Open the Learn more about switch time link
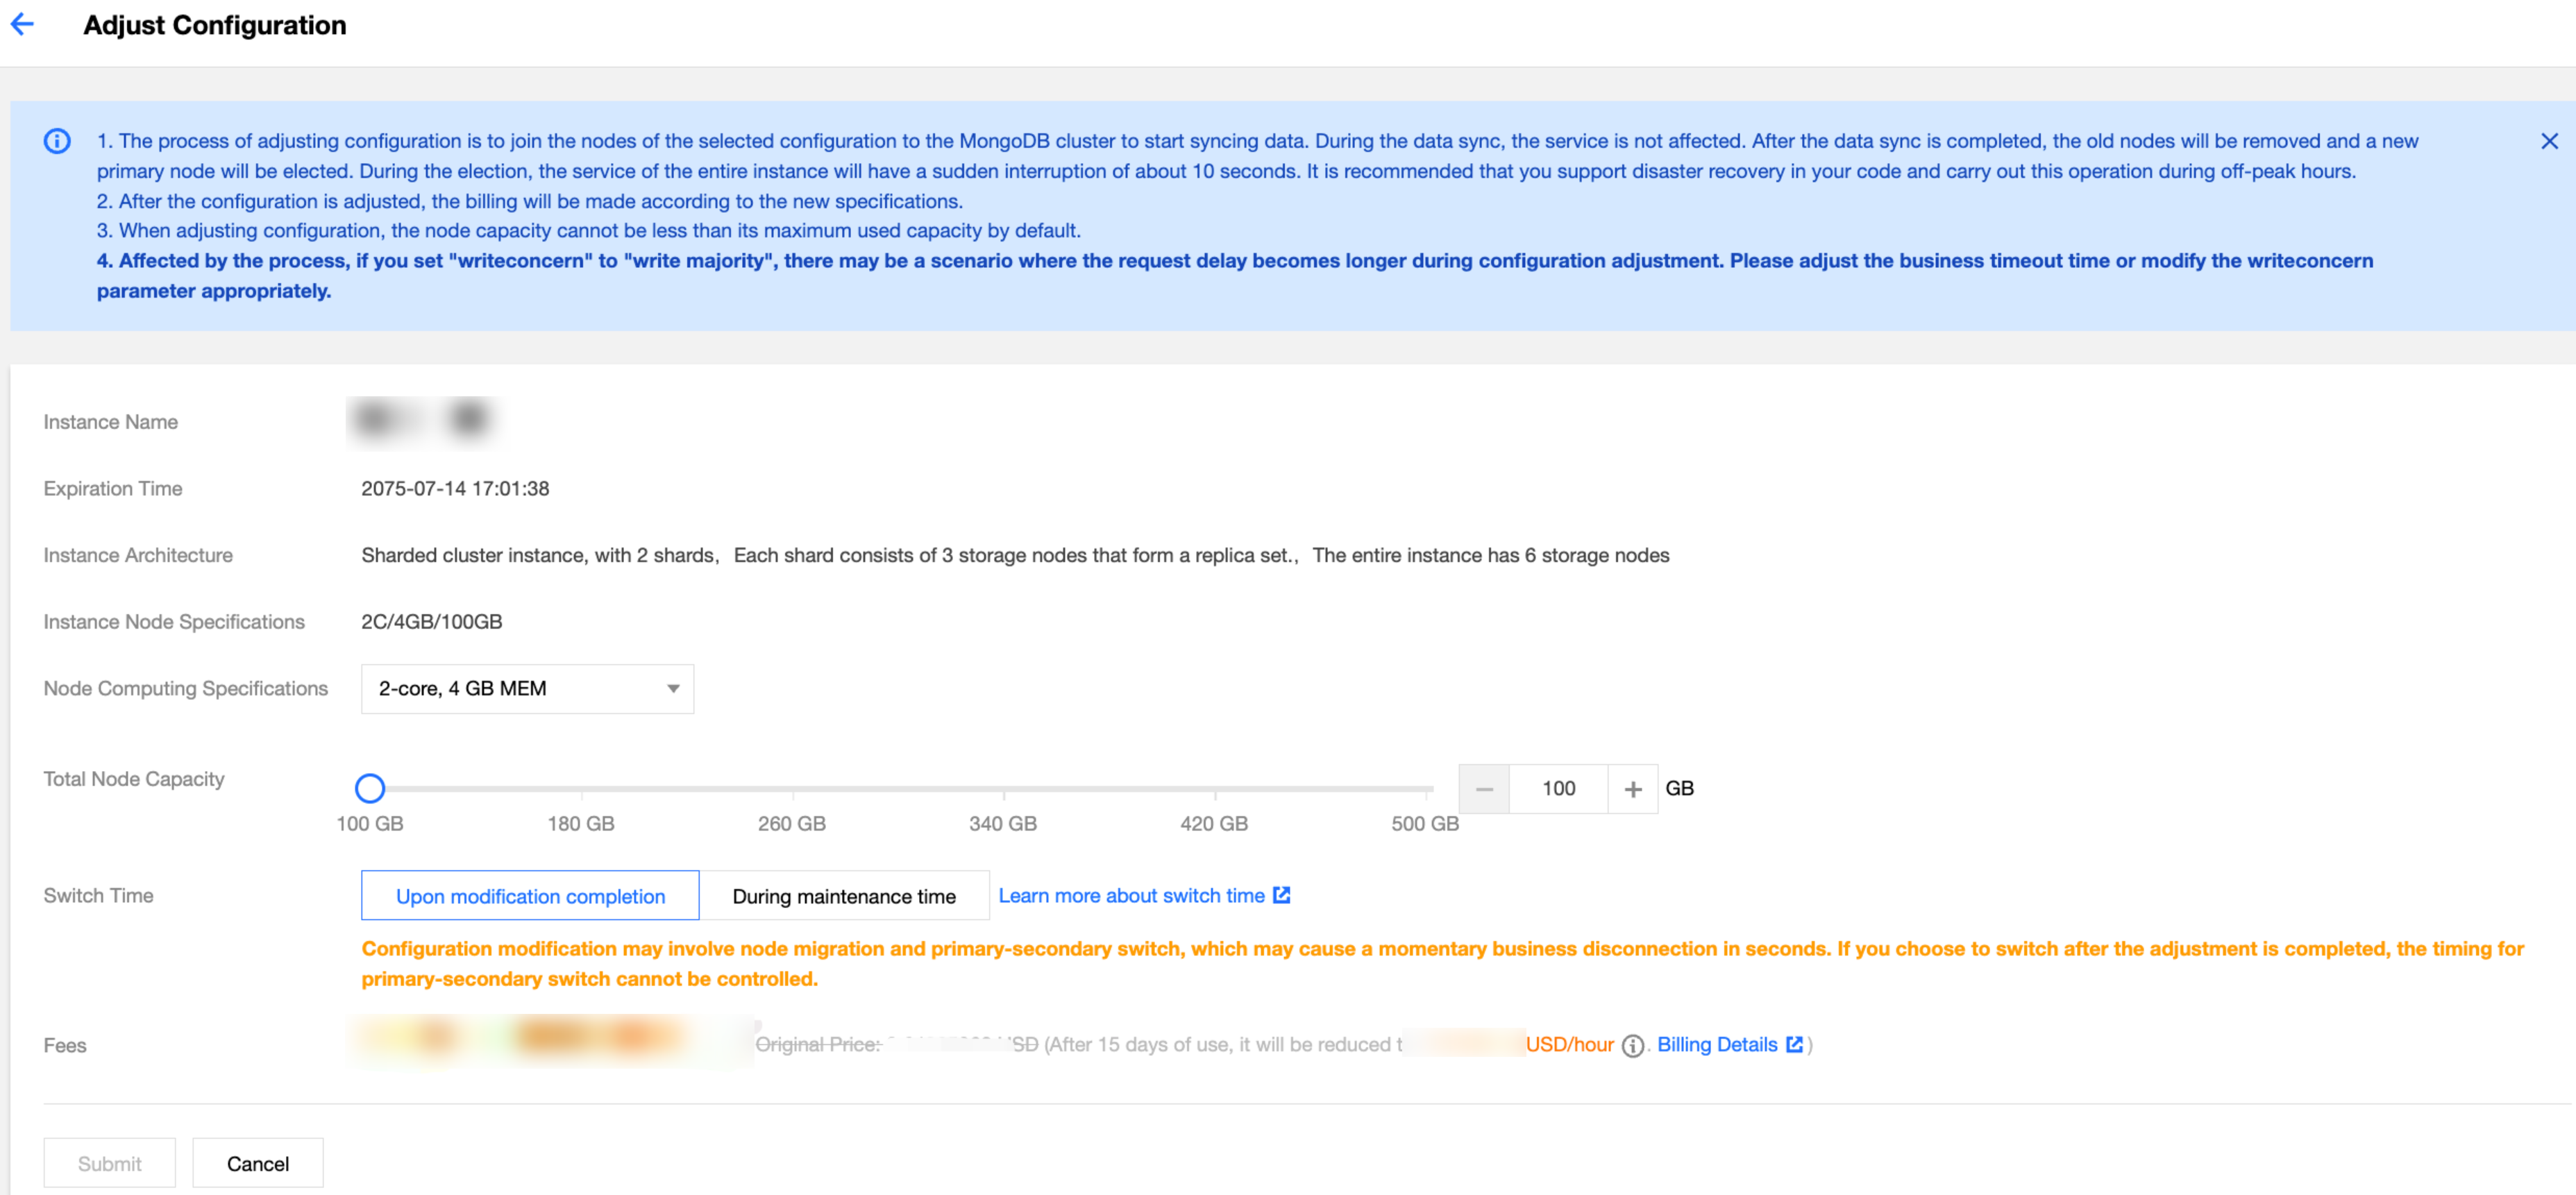2576x1195 pixels. [1131, 896]
